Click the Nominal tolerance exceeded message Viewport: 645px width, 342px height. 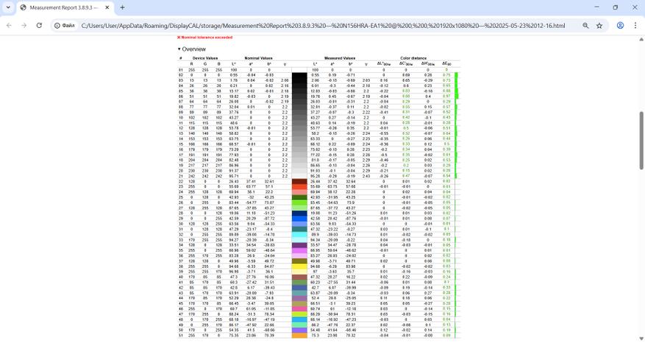pyautogui.click(x=205, y=38)
